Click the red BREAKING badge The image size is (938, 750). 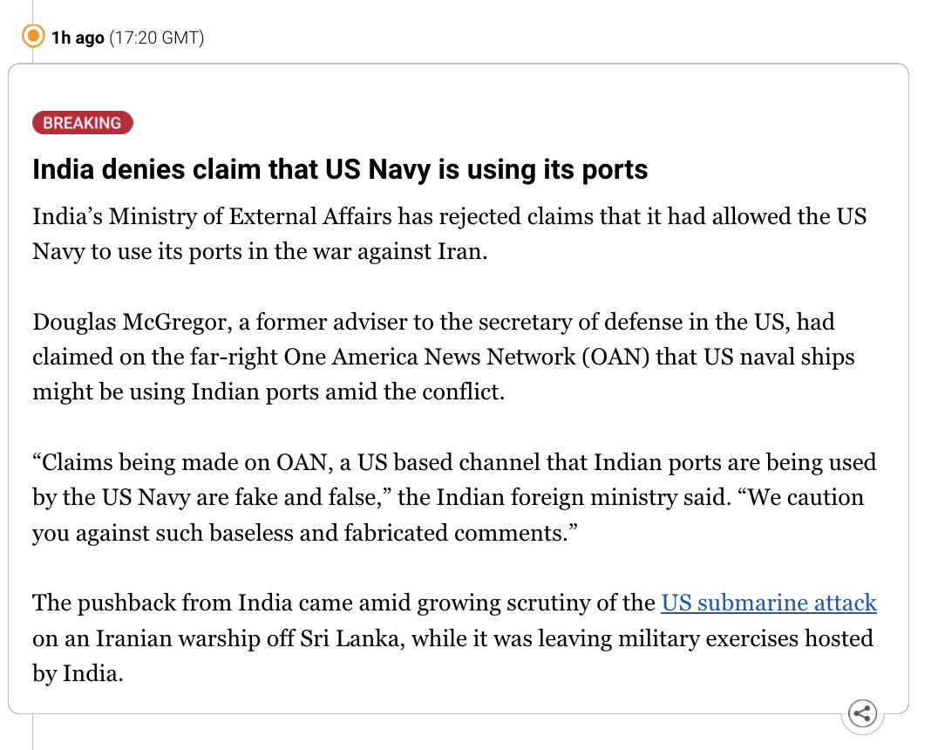(x=83, y=123)
